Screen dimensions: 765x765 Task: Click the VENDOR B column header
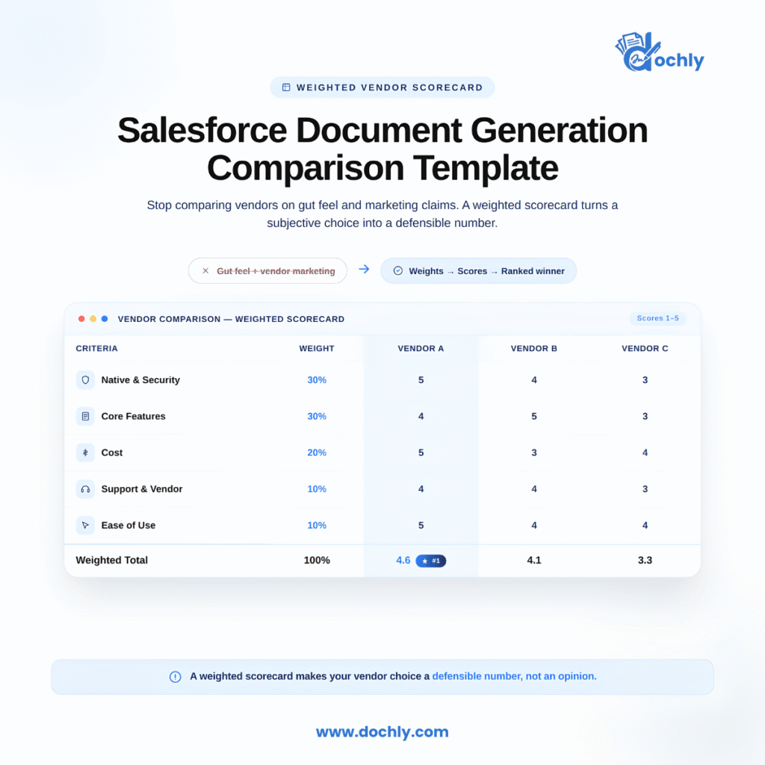[533, 348]
